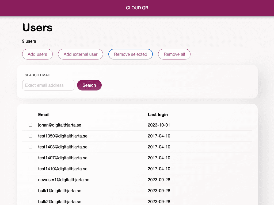Image resolution: width=274 pixels, height=205 pixels.
Task: Click the SEARCH EMAIL label
Action: 37,75
